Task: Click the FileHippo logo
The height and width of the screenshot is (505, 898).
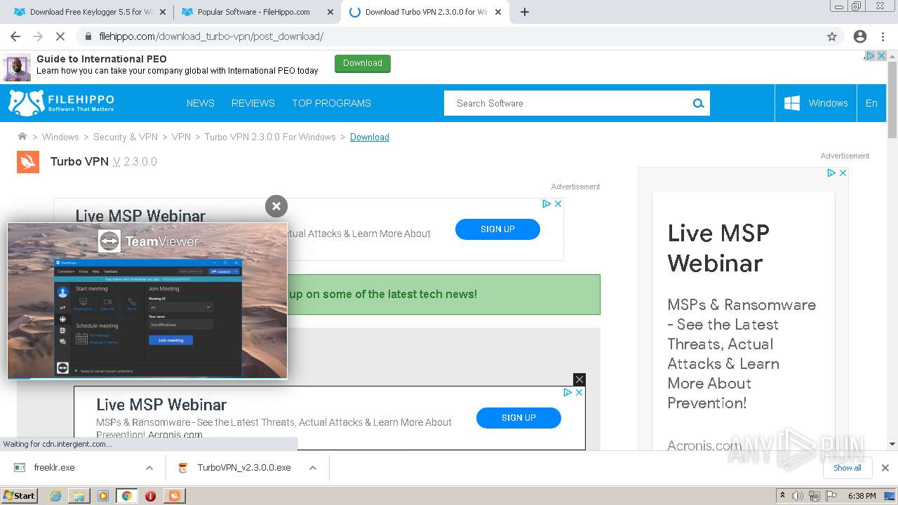Action: [61, 103]
